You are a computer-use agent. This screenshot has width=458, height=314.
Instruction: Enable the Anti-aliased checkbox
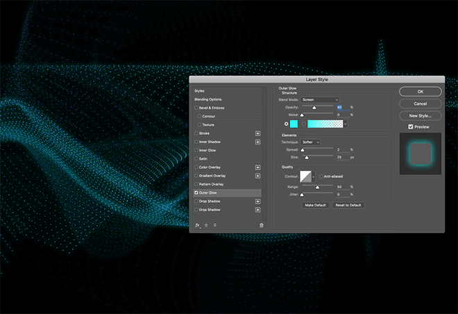320,176
